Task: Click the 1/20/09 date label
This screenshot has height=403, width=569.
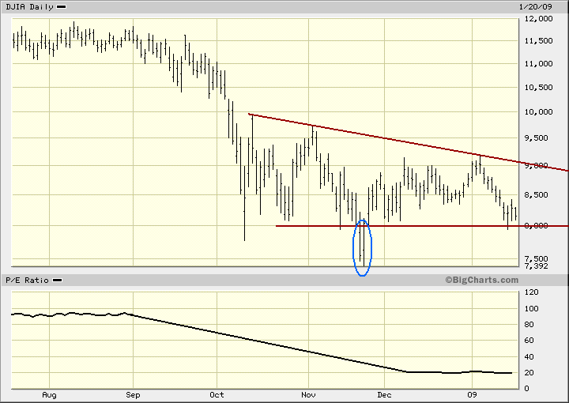Action: point(536,7)
